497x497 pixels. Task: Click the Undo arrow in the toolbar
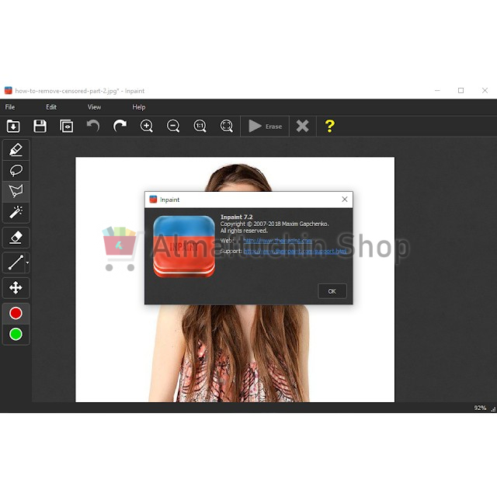click(x=93, y=126)
